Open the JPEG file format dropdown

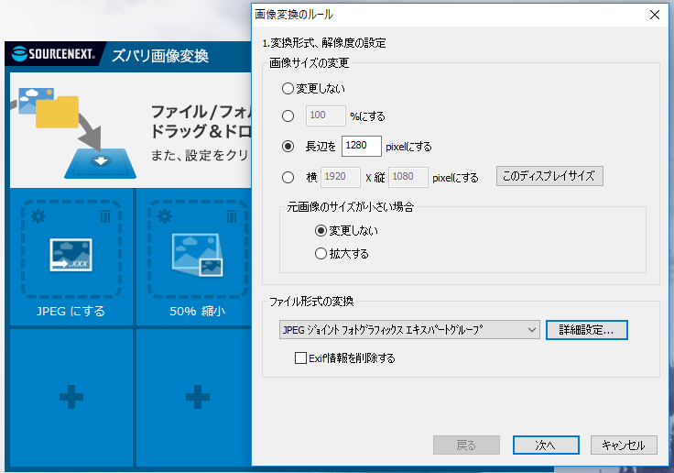(409, 330)
